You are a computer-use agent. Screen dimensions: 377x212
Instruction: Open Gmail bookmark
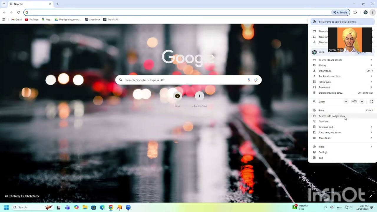(x=16, y=20)
